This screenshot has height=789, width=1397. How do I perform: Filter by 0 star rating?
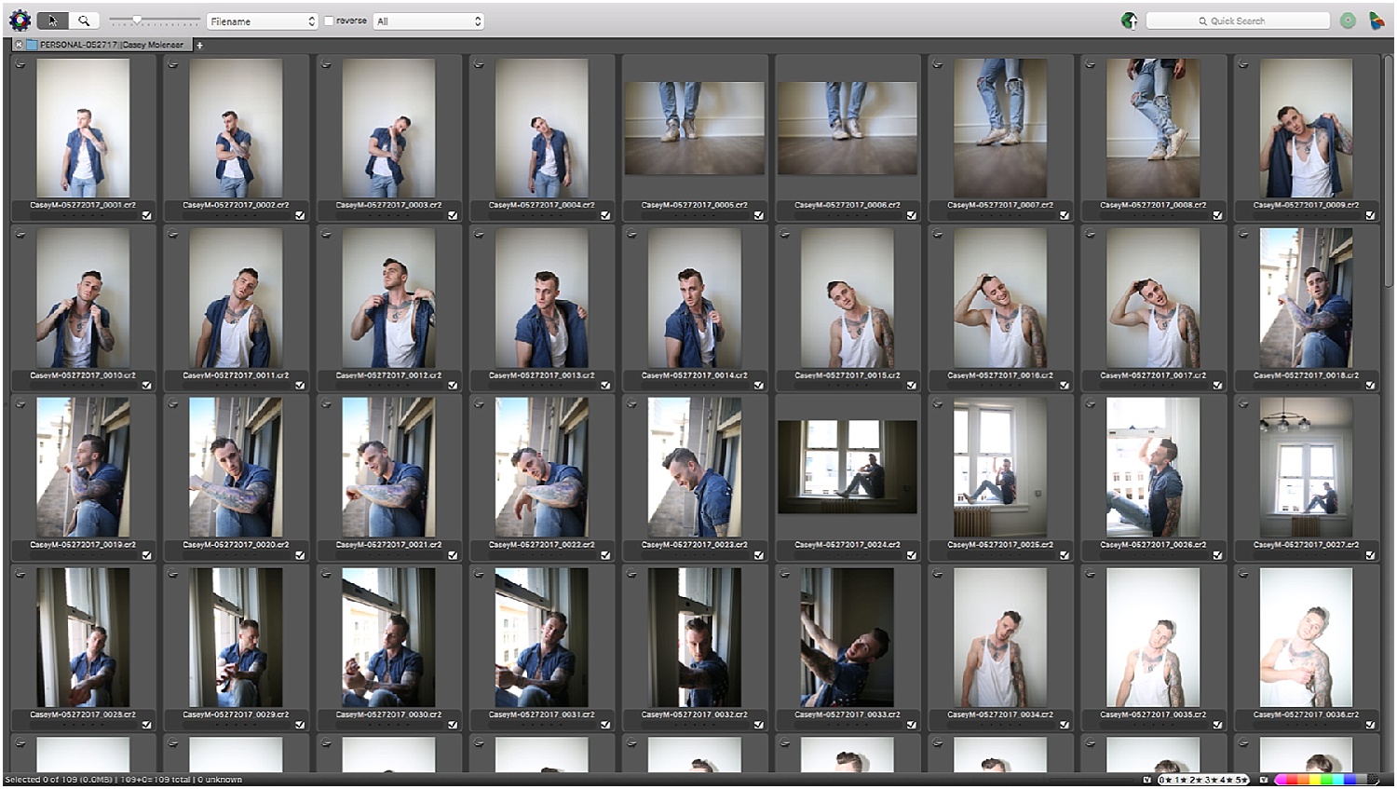pyautogui.click(x=1165, y=780)
